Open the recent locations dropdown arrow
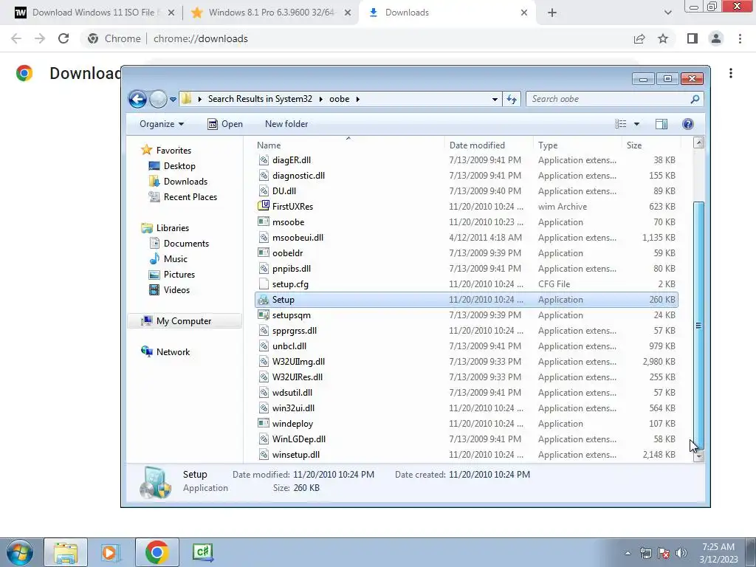 (173, 100)
